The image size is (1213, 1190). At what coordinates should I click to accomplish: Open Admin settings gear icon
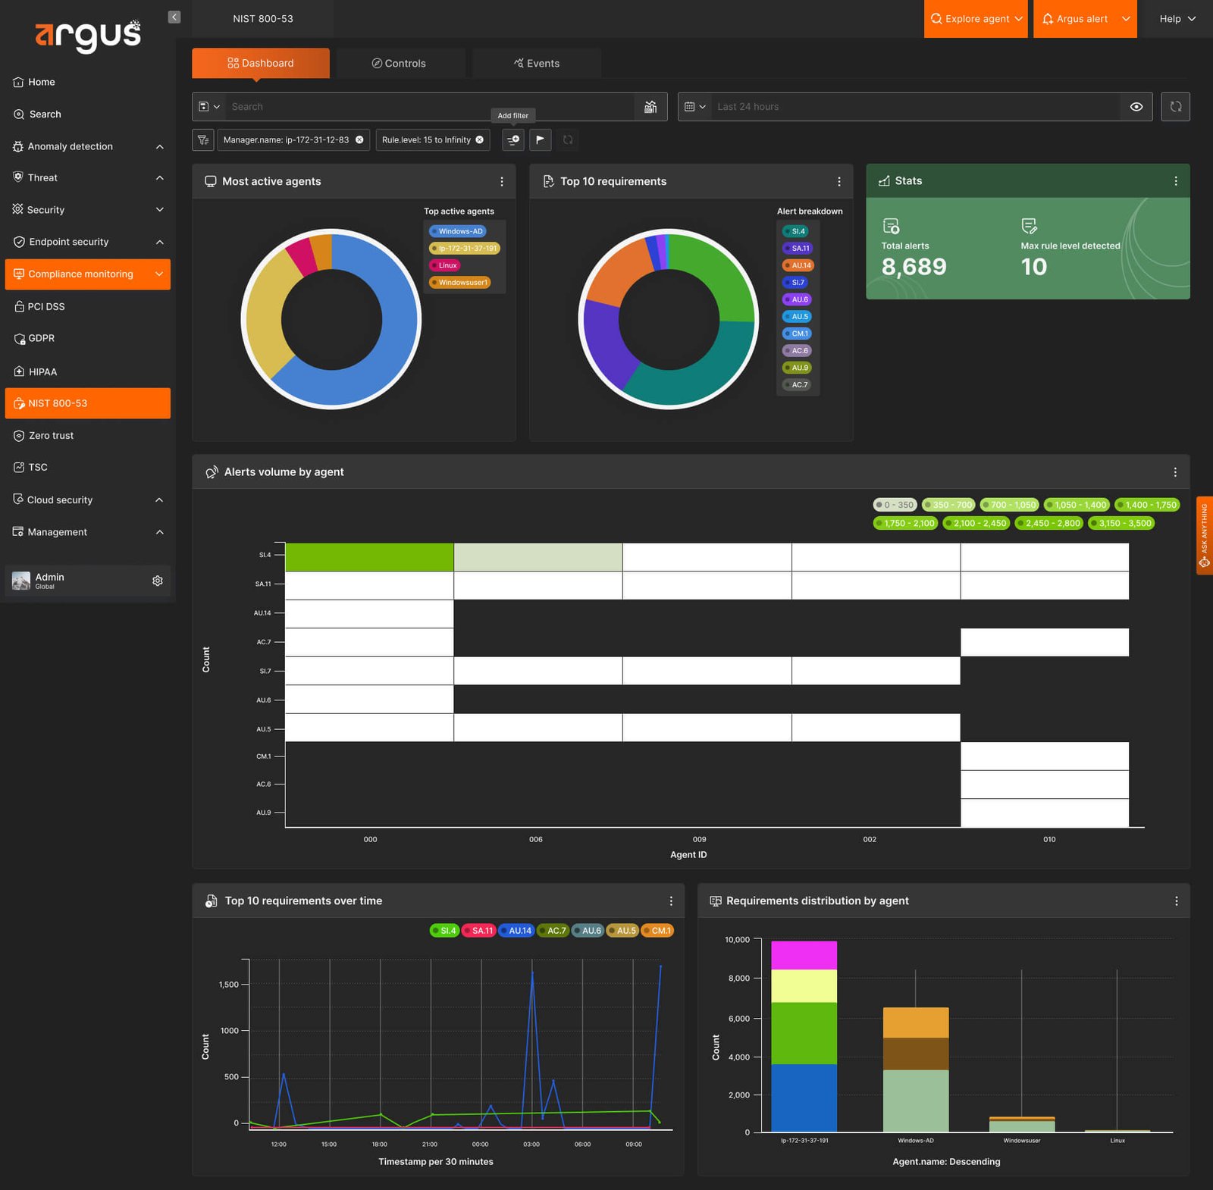click(158, 581)
